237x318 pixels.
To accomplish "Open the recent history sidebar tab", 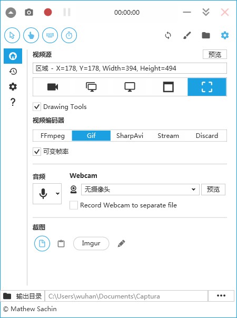I will (x=13, y=72).
